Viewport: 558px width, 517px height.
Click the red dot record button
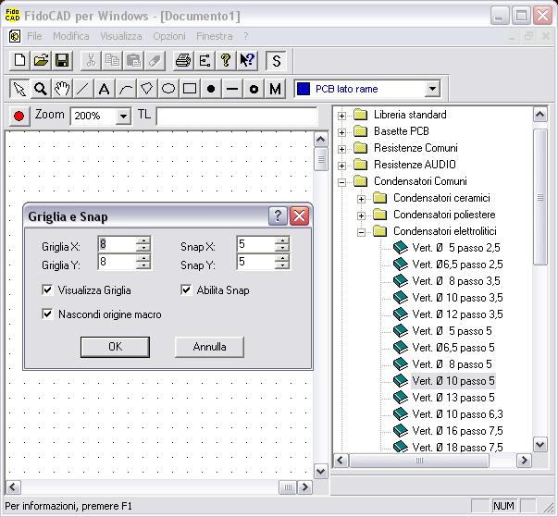pos(19,116)
